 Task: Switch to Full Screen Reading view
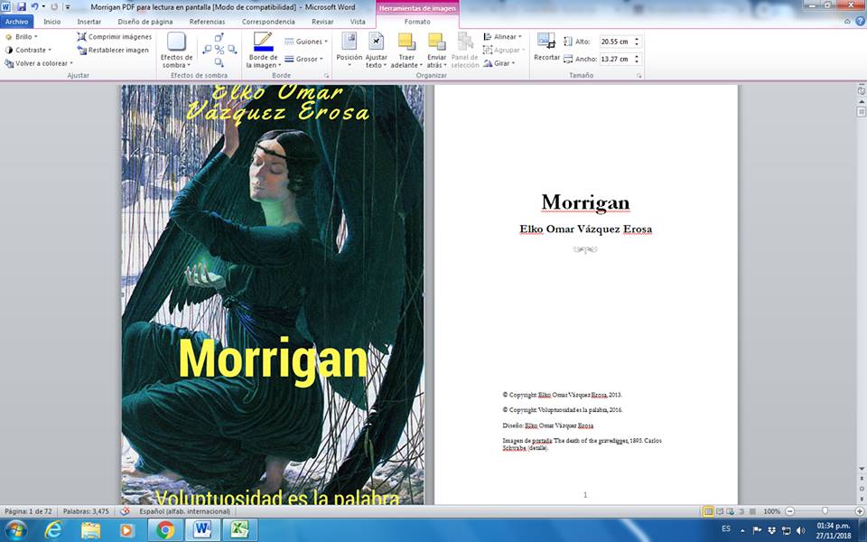tap(720, 511)
